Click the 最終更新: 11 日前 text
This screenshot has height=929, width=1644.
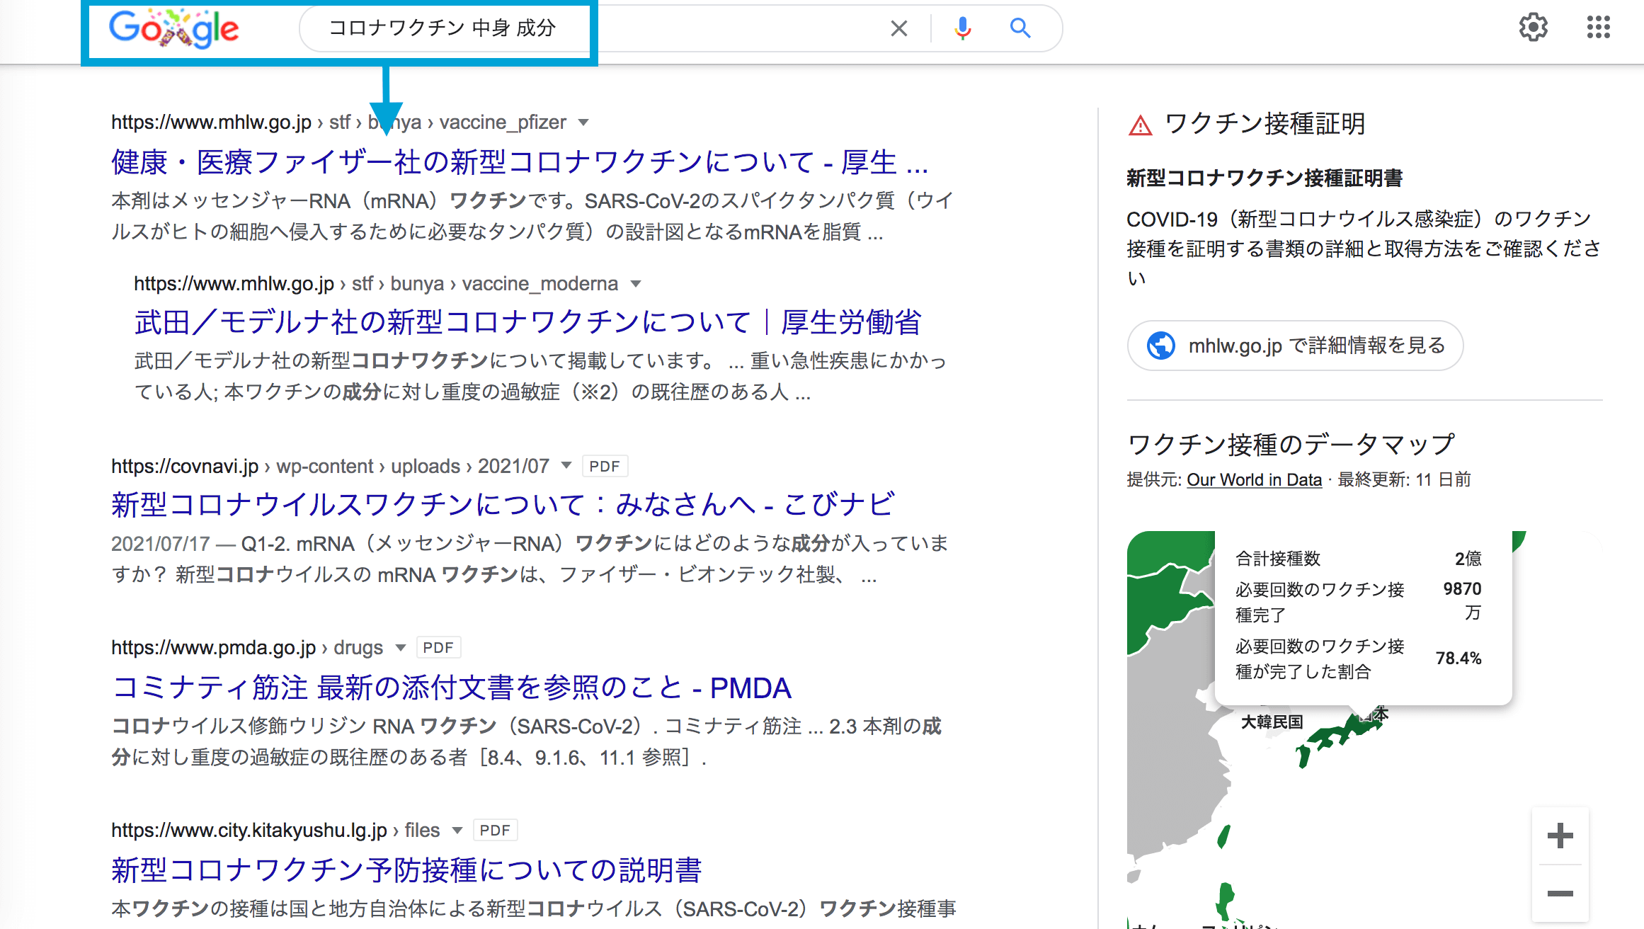tap(1404, 479)
